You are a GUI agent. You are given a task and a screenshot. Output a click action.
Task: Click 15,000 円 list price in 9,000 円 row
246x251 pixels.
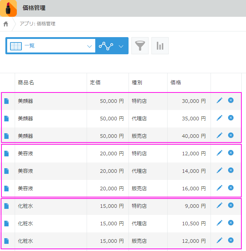(112, 206)
